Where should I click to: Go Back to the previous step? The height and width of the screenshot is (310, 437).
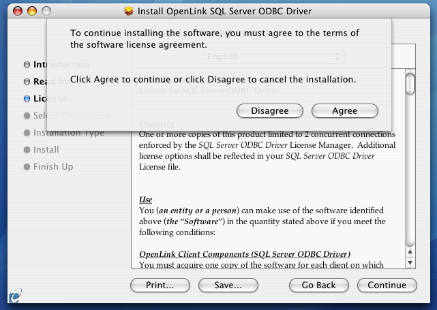point(319,285)
